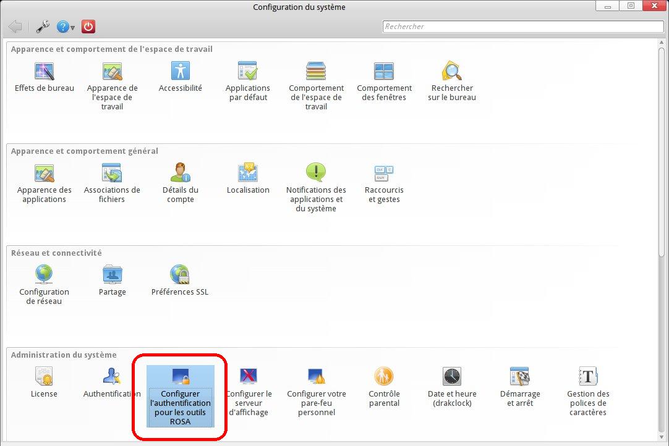
Task: Open Contrôle parental
Action: [384, 387]
